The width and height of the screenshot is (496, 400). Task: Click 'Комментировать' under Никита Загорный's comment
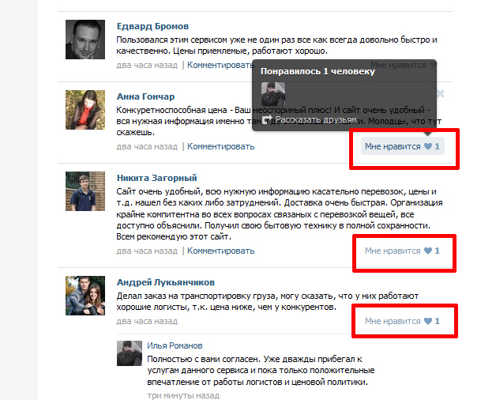point(221,251)
